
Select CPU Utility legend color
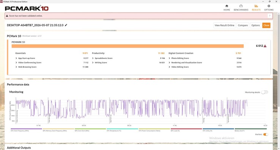[x=218, y=129]
